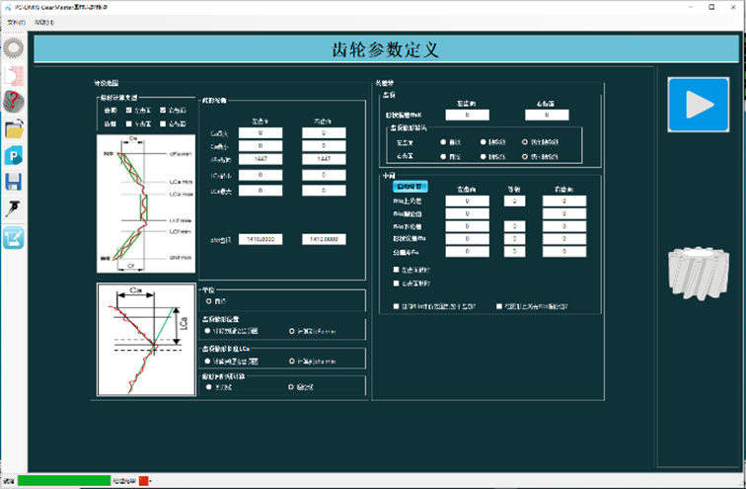
Task: Open the 文件(F) menu
Action: tap(16, 21)
